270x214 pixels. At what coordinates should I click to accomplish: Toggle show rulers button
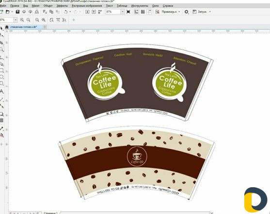136,12
